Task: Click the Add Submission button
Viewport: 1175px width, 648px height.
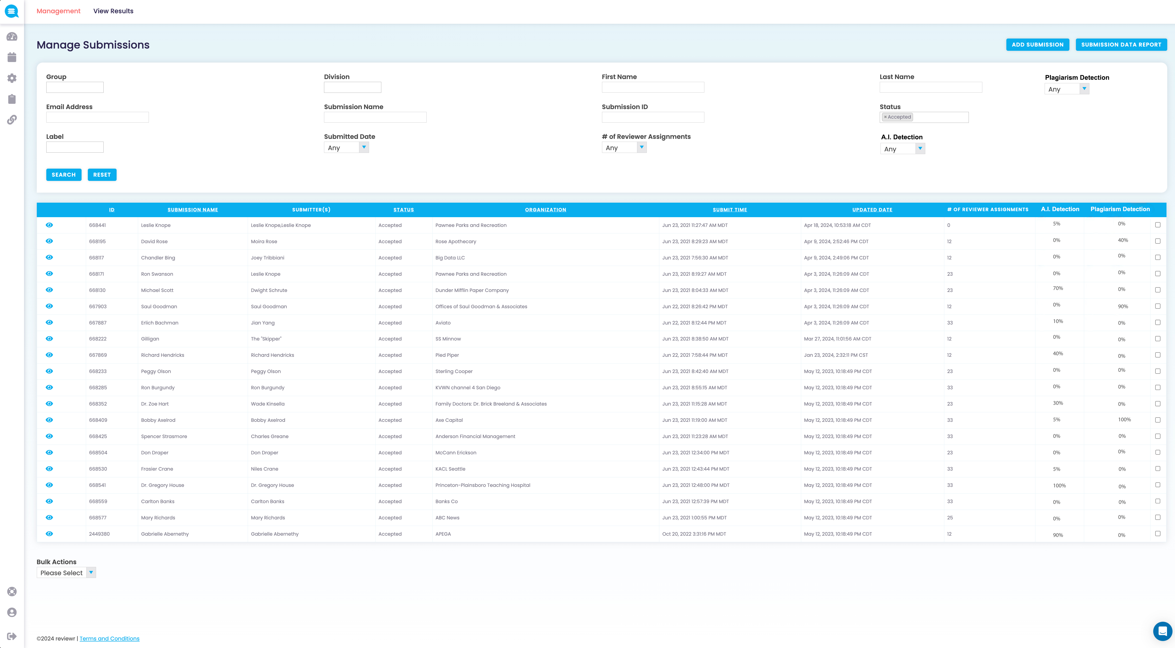Action: tap(1037, 45)
